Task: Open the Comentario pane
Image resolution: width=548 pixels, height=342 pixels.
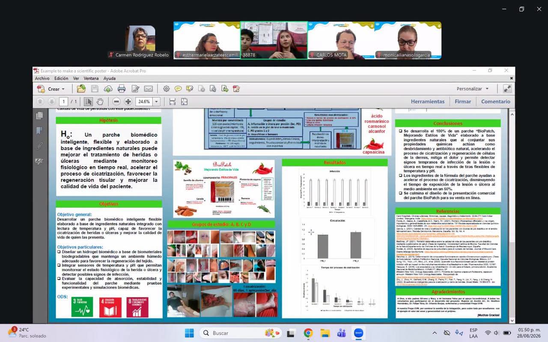Action: (x=496, y=101)
